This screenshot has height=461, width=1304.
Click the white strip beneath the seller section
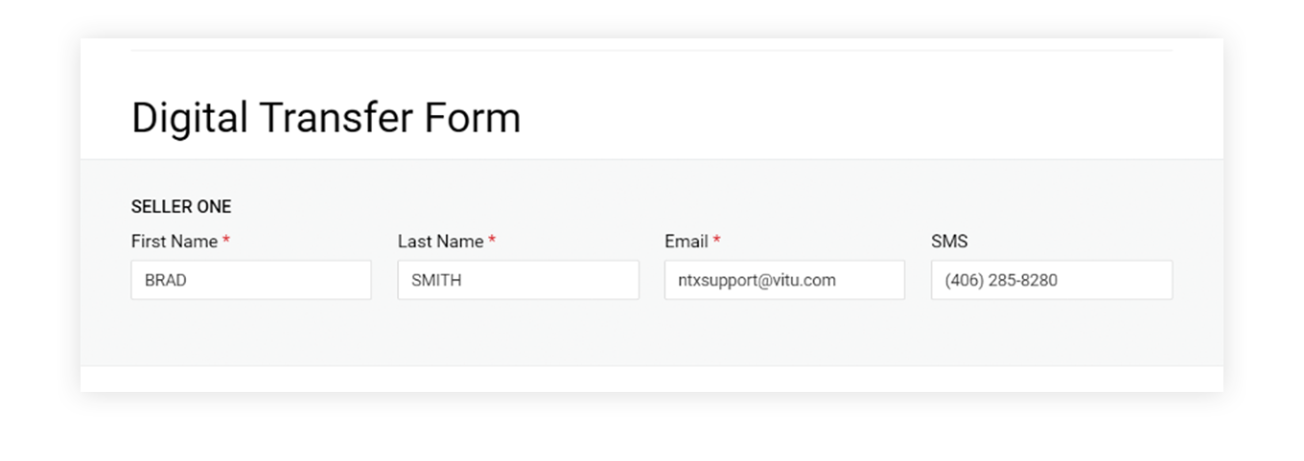click(652, 379)
